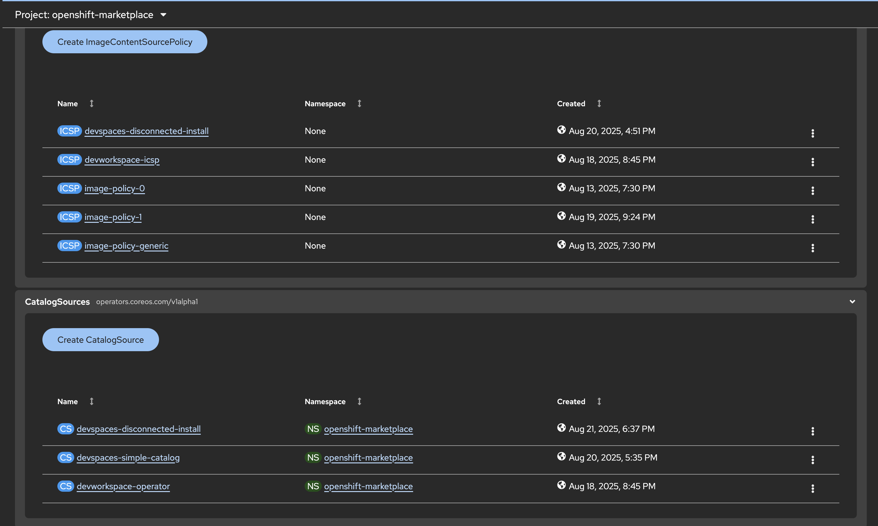Viewport: 878px width, 526px height.
Task: Sort CatalogSources table by Created
Action: point(571,402)
